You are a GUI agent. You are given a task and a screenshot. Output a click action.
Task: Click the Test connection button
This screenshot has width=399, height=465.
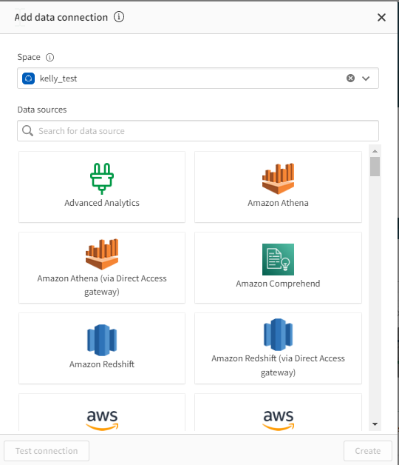[x=47, y=451]
